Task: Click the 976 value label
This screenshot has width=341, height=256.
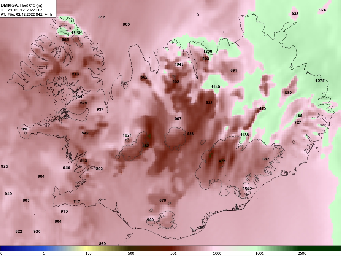Action: point(323,10)
